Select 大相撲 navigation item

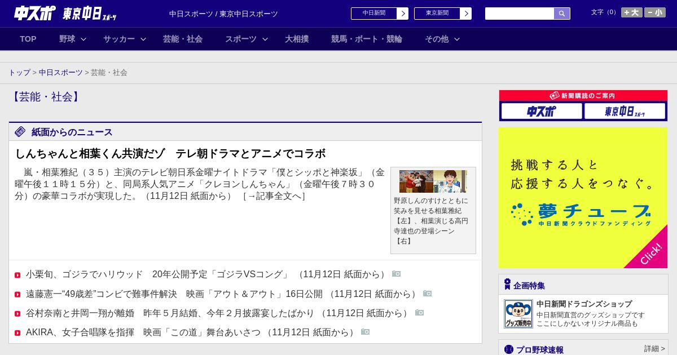click(x=297, y=39)
